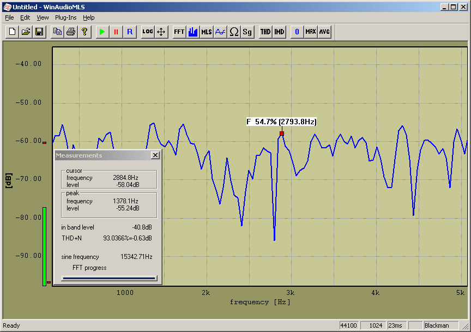This screenshot has width=471, height=332.
Task: Select the blue spectrum bars mode icon
Action: click(x=193, y=32)
